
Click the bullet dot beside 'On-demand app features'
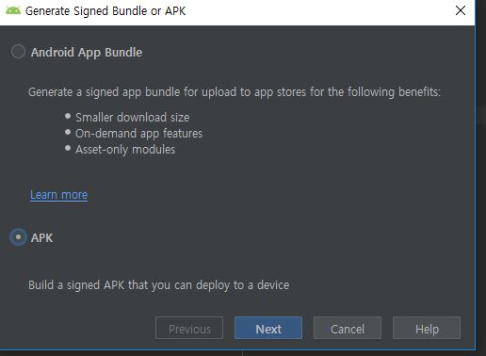pos(68,132)
